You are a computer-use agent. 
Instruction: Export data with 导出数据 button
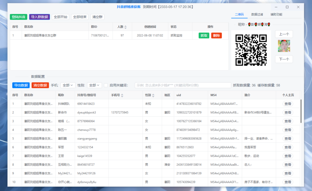tap(21, 85)
